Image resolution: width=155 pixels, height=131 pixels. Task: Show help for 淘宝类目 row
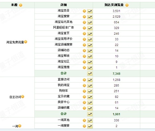[84, 11]
